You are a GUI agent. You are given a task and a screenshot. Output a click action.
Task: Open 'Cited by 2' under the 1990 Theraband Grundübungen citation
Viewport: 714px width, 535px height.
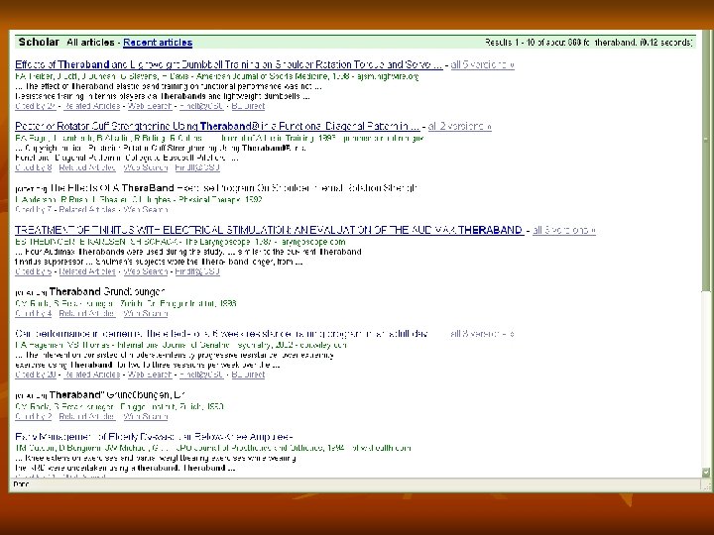click(x=34, y=416)
